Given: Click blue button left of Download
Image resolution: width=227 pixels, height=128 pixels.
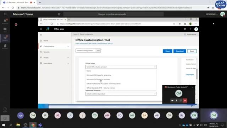Looking at the screenshot, I should click(x=167, y=51).
